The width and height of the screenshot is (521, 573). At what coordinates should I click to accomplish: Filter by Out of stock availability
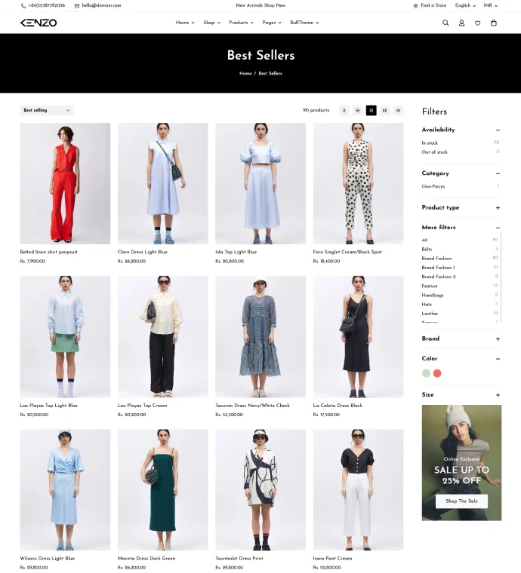tap(435, 152)
